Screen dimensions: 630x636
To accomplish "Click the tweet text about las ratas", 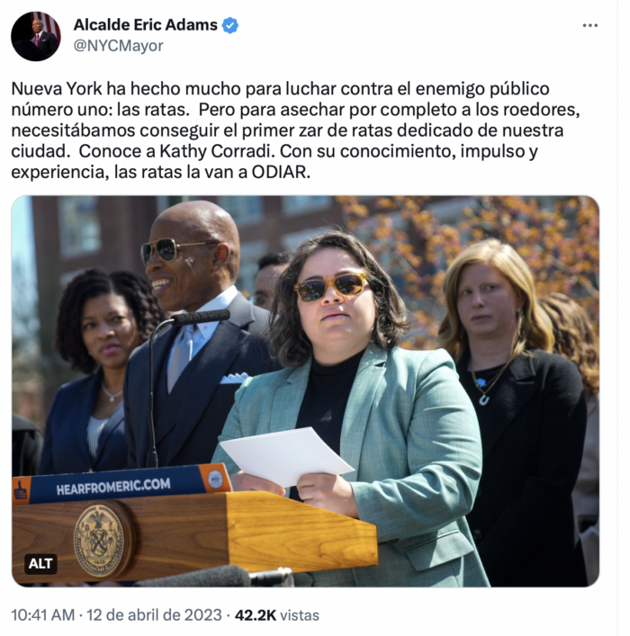I will [x=295, y=130].
